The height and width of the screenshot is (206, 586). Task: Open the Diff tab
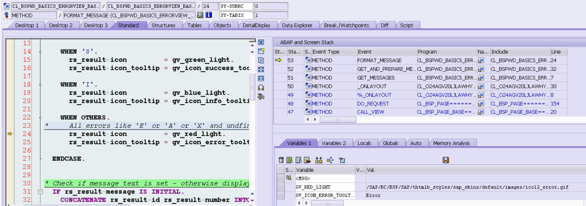tap(385, 25)
